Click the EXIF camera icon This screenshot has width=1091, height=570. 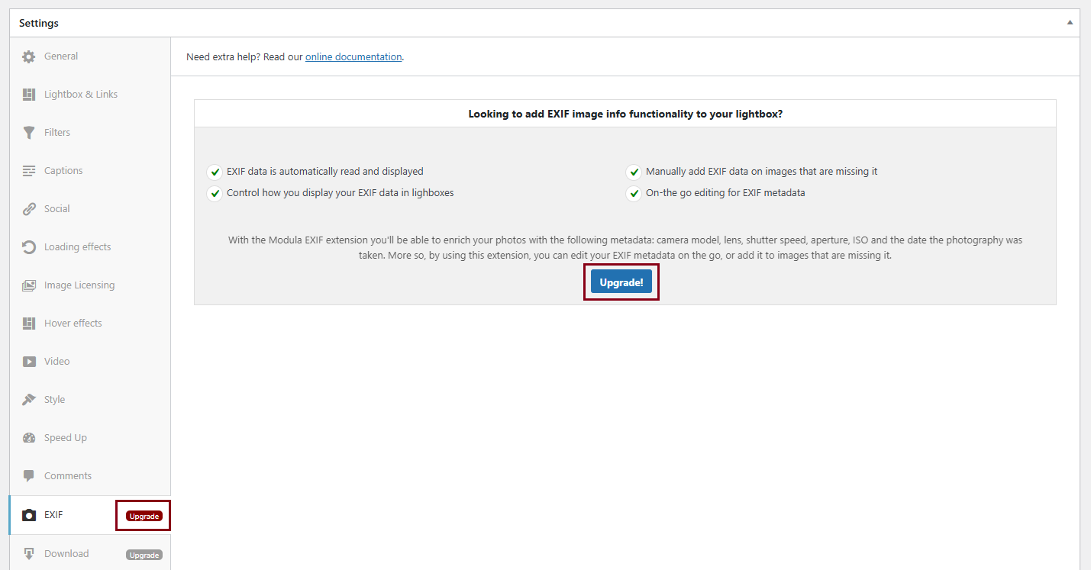29,515
